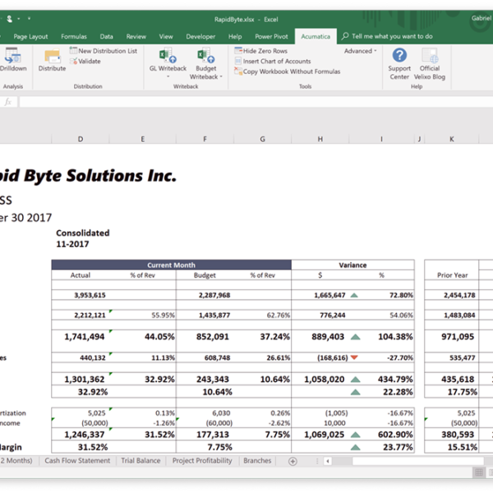Click Hide Zero Rows
Image resolution: width=493 pixels, height=493 pixels.
click(261, 51)
